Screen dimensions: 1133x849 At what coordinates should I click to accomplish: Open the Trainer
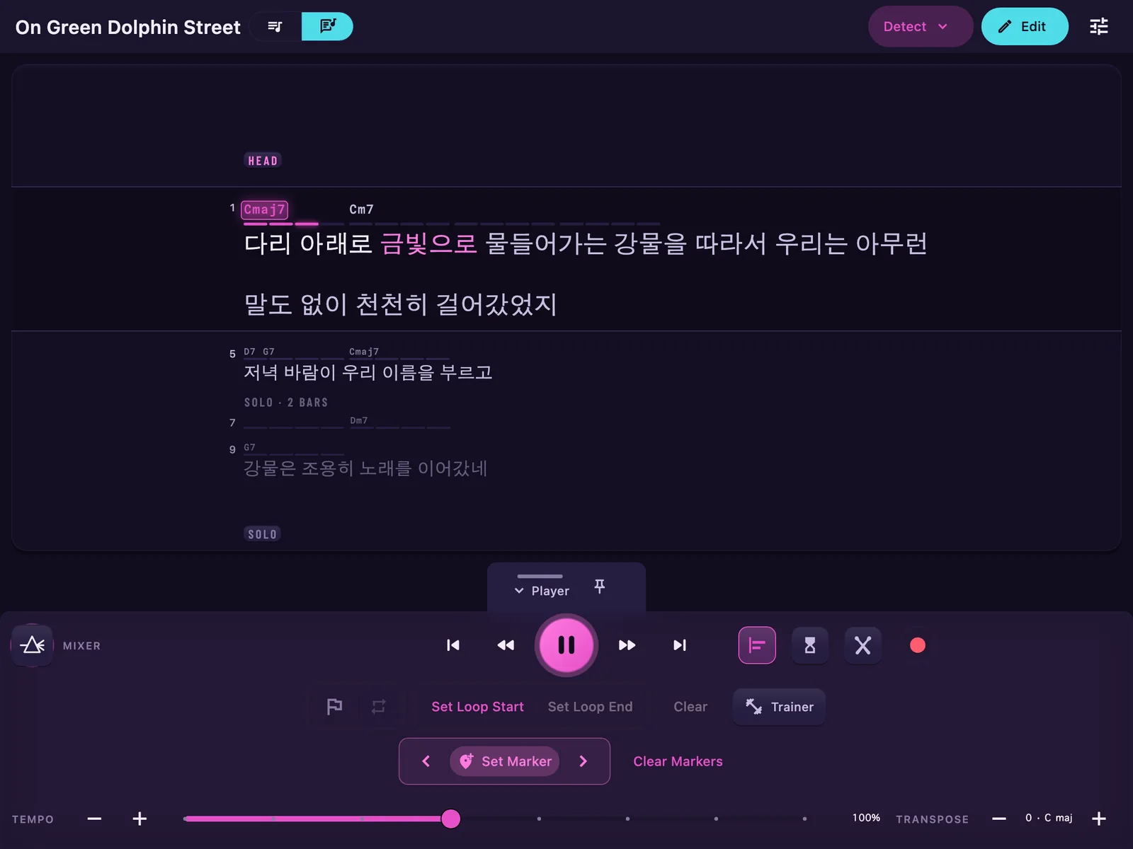point(779,707)
